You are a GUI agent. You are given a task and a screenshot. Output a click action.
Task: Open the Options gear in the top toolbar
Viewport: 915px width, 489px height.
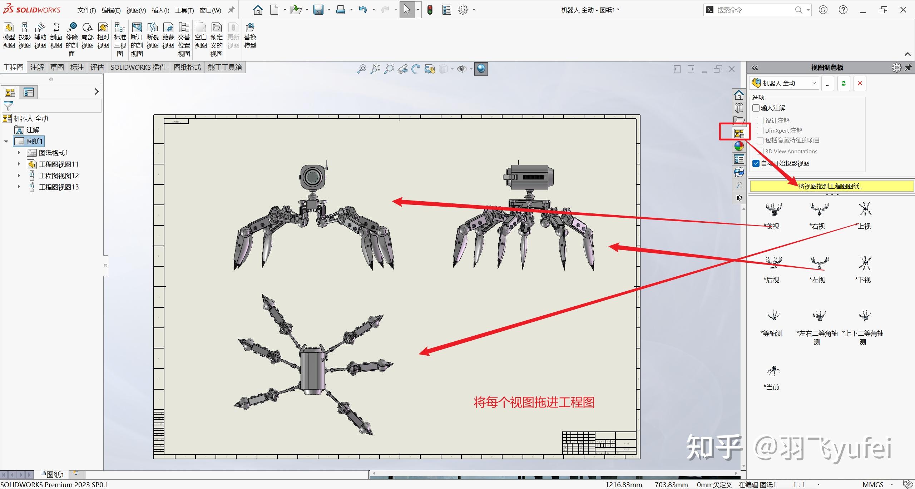click(463, 10)
